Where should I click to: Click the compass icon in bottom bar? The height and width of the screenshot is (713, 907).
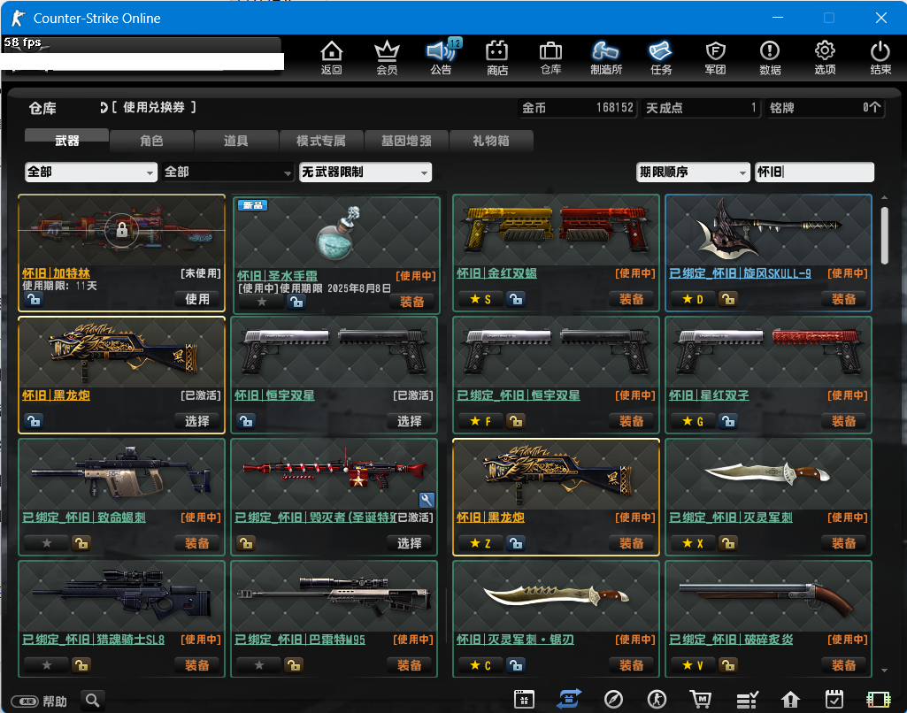613,699
